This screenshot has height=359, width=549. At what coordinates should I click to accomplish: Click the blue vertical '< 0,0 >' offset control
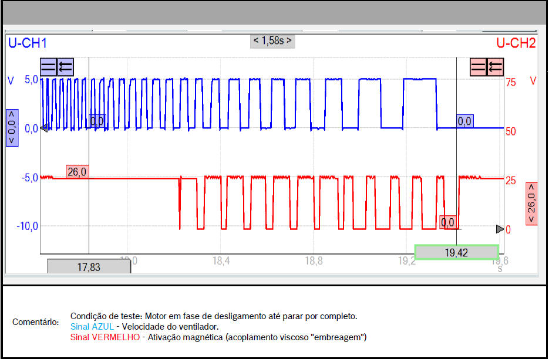click(12, 127)
